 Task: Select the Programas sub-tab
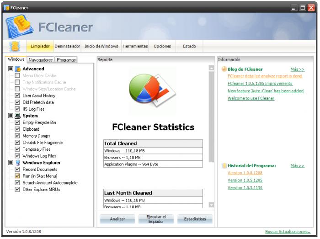[66, 60]
